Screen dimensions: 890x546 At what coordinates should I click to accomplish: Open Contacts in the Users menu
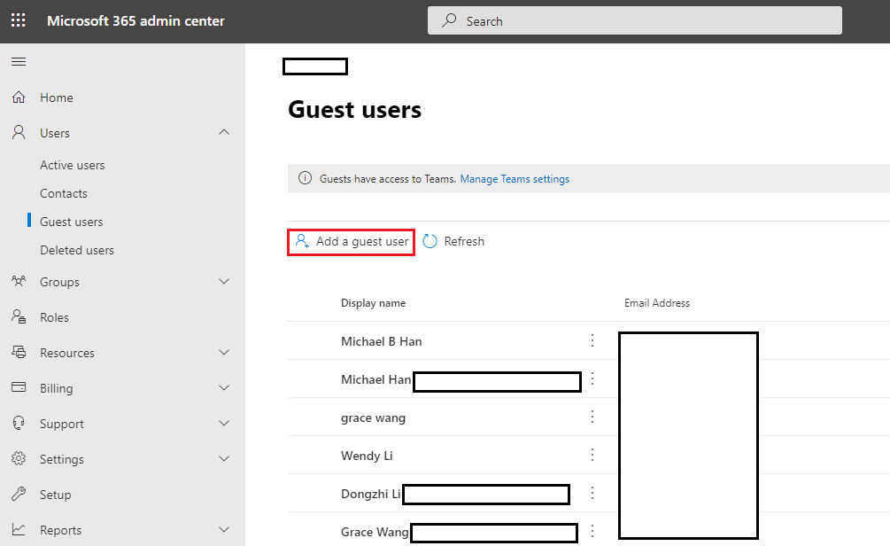click(64, 193)
